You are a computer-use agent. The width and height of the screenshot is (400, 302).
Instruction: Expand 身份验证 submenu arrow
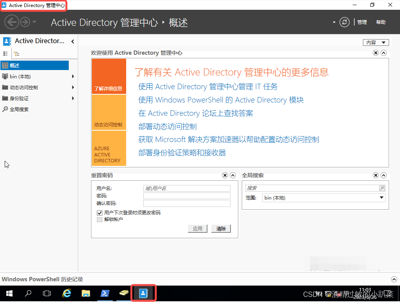click(73, 98)
